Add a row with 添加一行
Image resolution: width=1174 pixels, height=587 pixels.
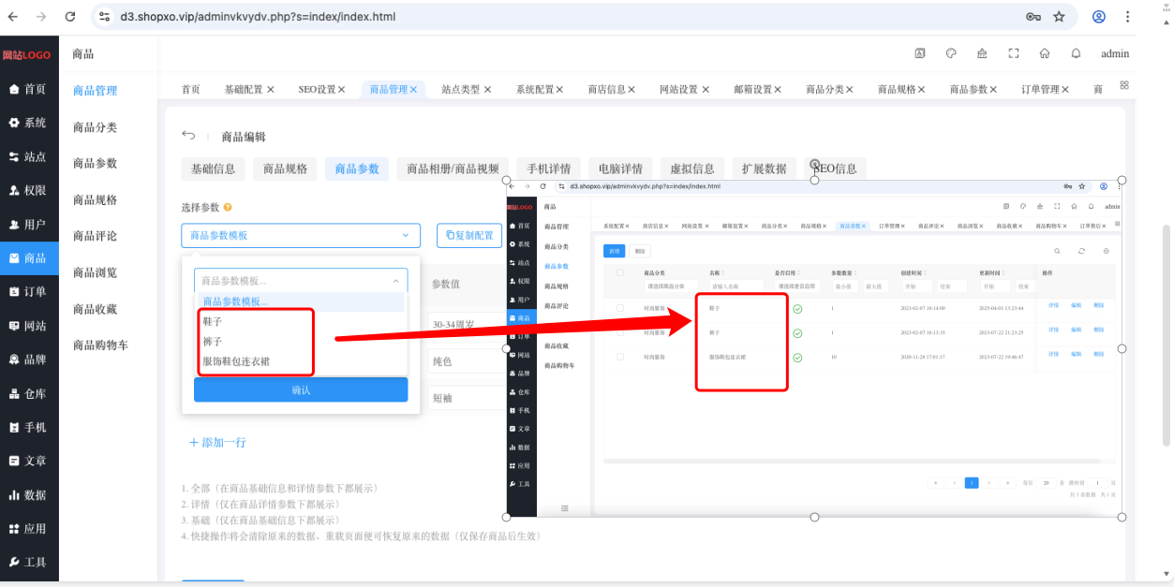[x=217, y=442]
